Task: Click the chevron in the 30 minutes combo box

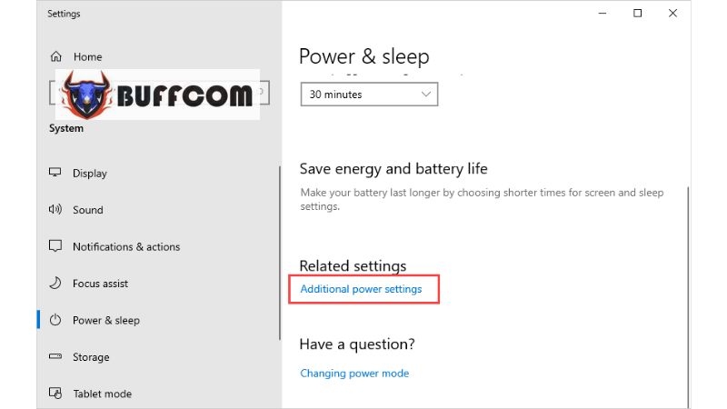Action: pyautogui.click(x=426, y=95)
